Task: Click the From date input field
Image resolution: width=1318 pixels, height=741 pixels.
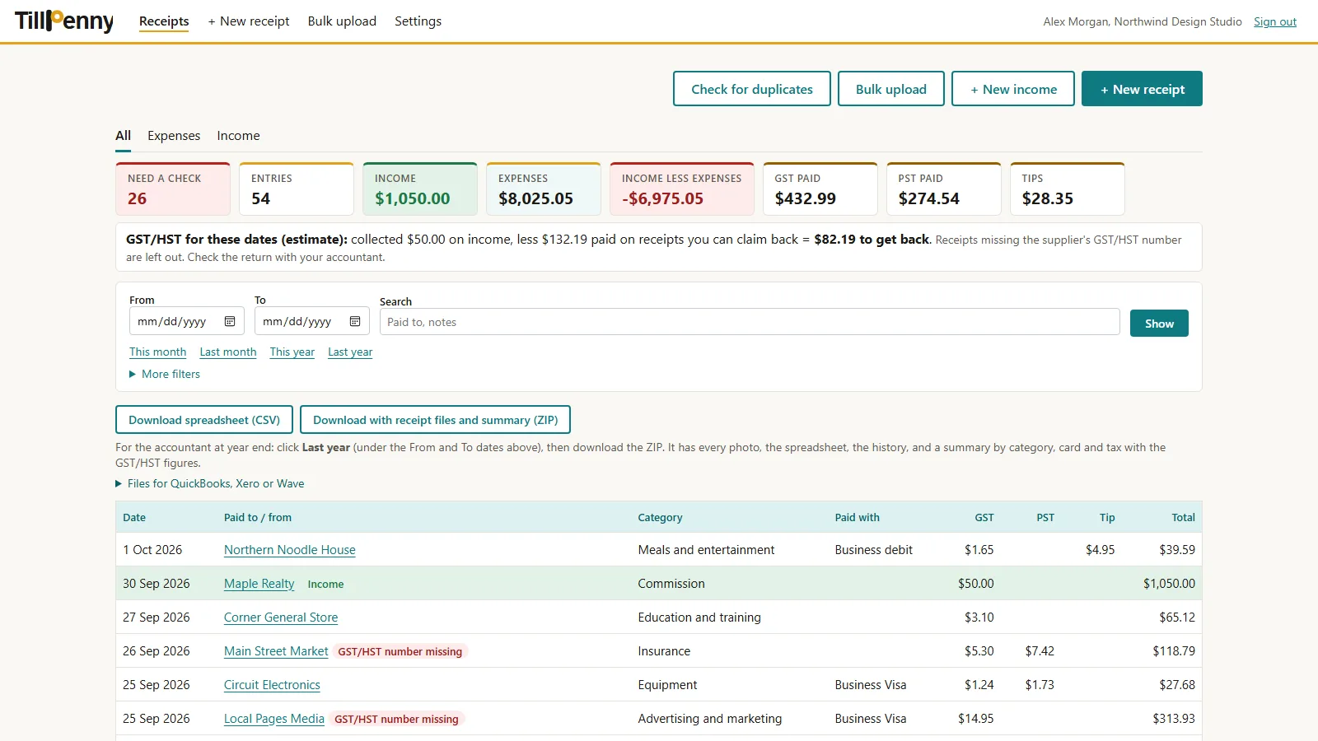Action: [186, 321]
